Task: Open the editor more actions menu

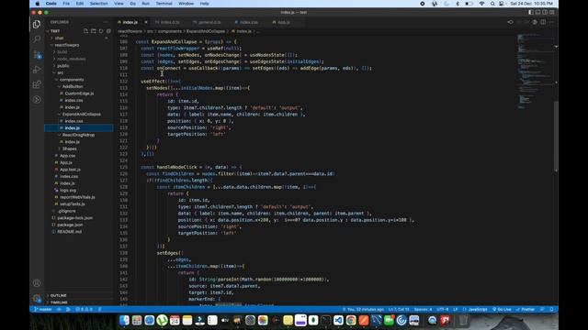Action: (551, 22)
